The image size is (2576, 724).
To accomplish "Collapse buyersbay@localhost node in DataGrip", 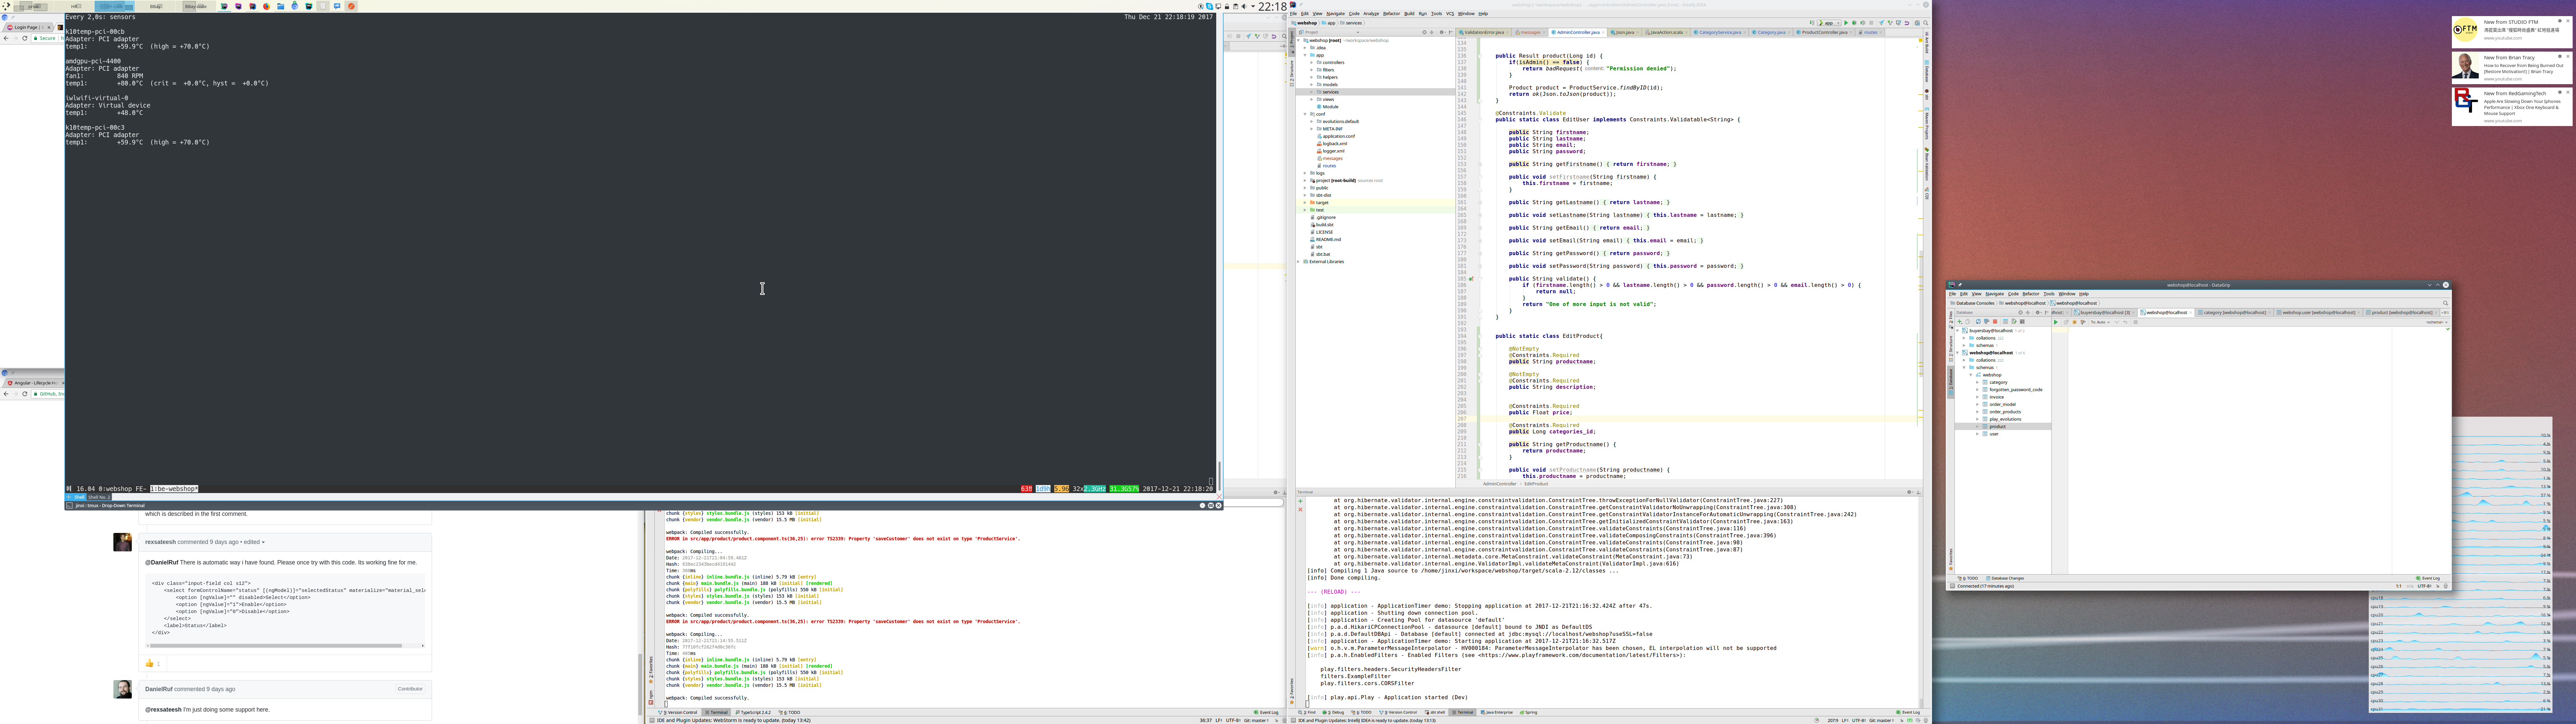I will coord(1958,331).
